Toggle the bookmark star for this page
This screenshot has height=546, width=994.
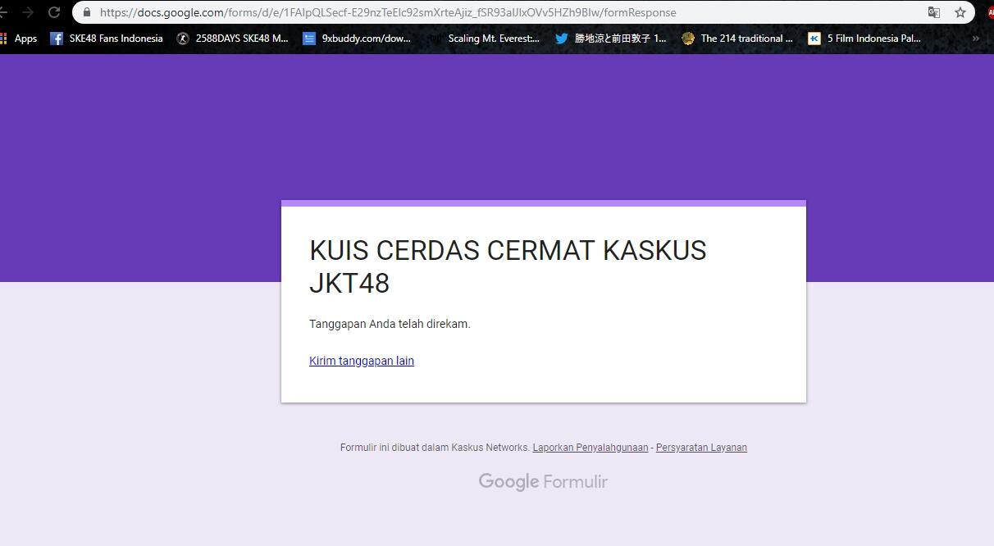[961, 12]
